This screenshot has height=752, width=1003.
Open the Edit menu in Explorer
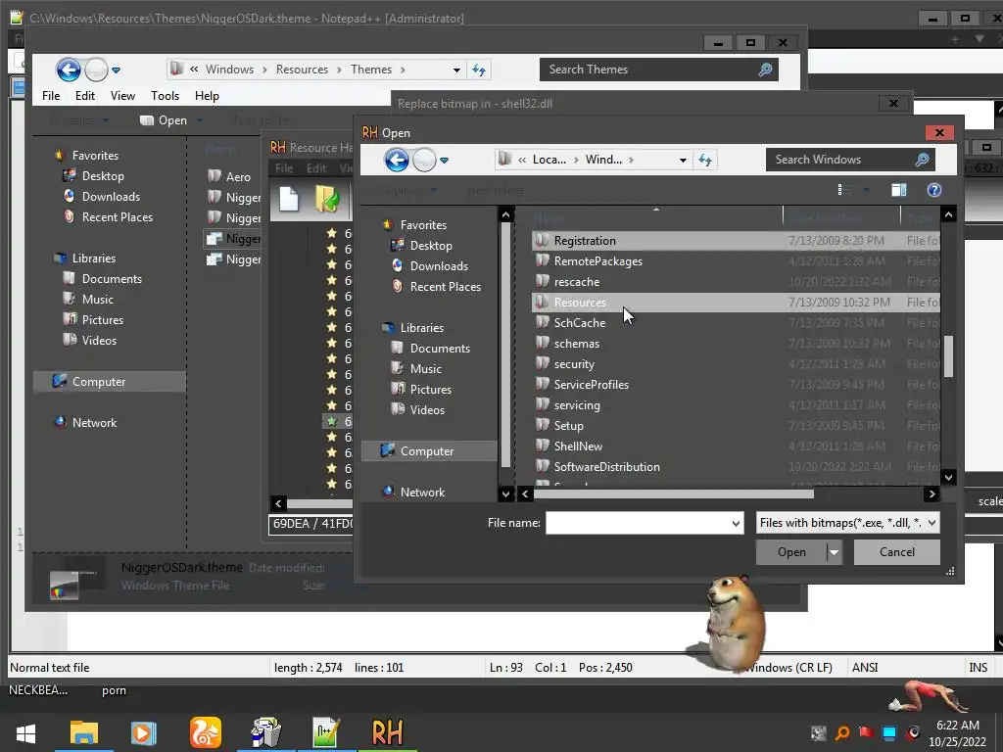point(85,96)
